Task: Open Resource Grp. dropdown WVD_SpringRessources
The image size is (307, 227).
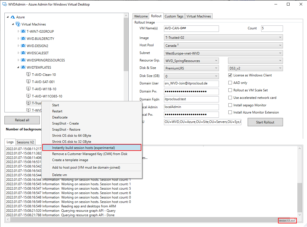Action: (192, 61)
